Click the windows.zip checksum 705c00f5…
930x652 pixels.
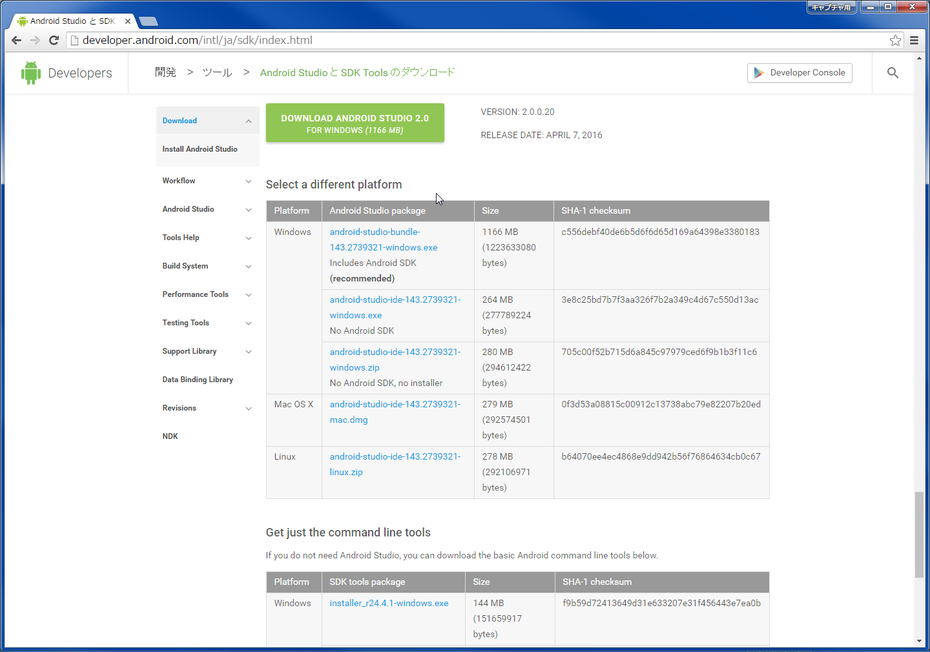pyautogui.click(x=659, y=352)
